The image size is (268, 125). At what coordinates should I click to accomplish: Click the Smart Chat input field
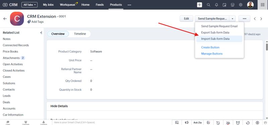112,122
